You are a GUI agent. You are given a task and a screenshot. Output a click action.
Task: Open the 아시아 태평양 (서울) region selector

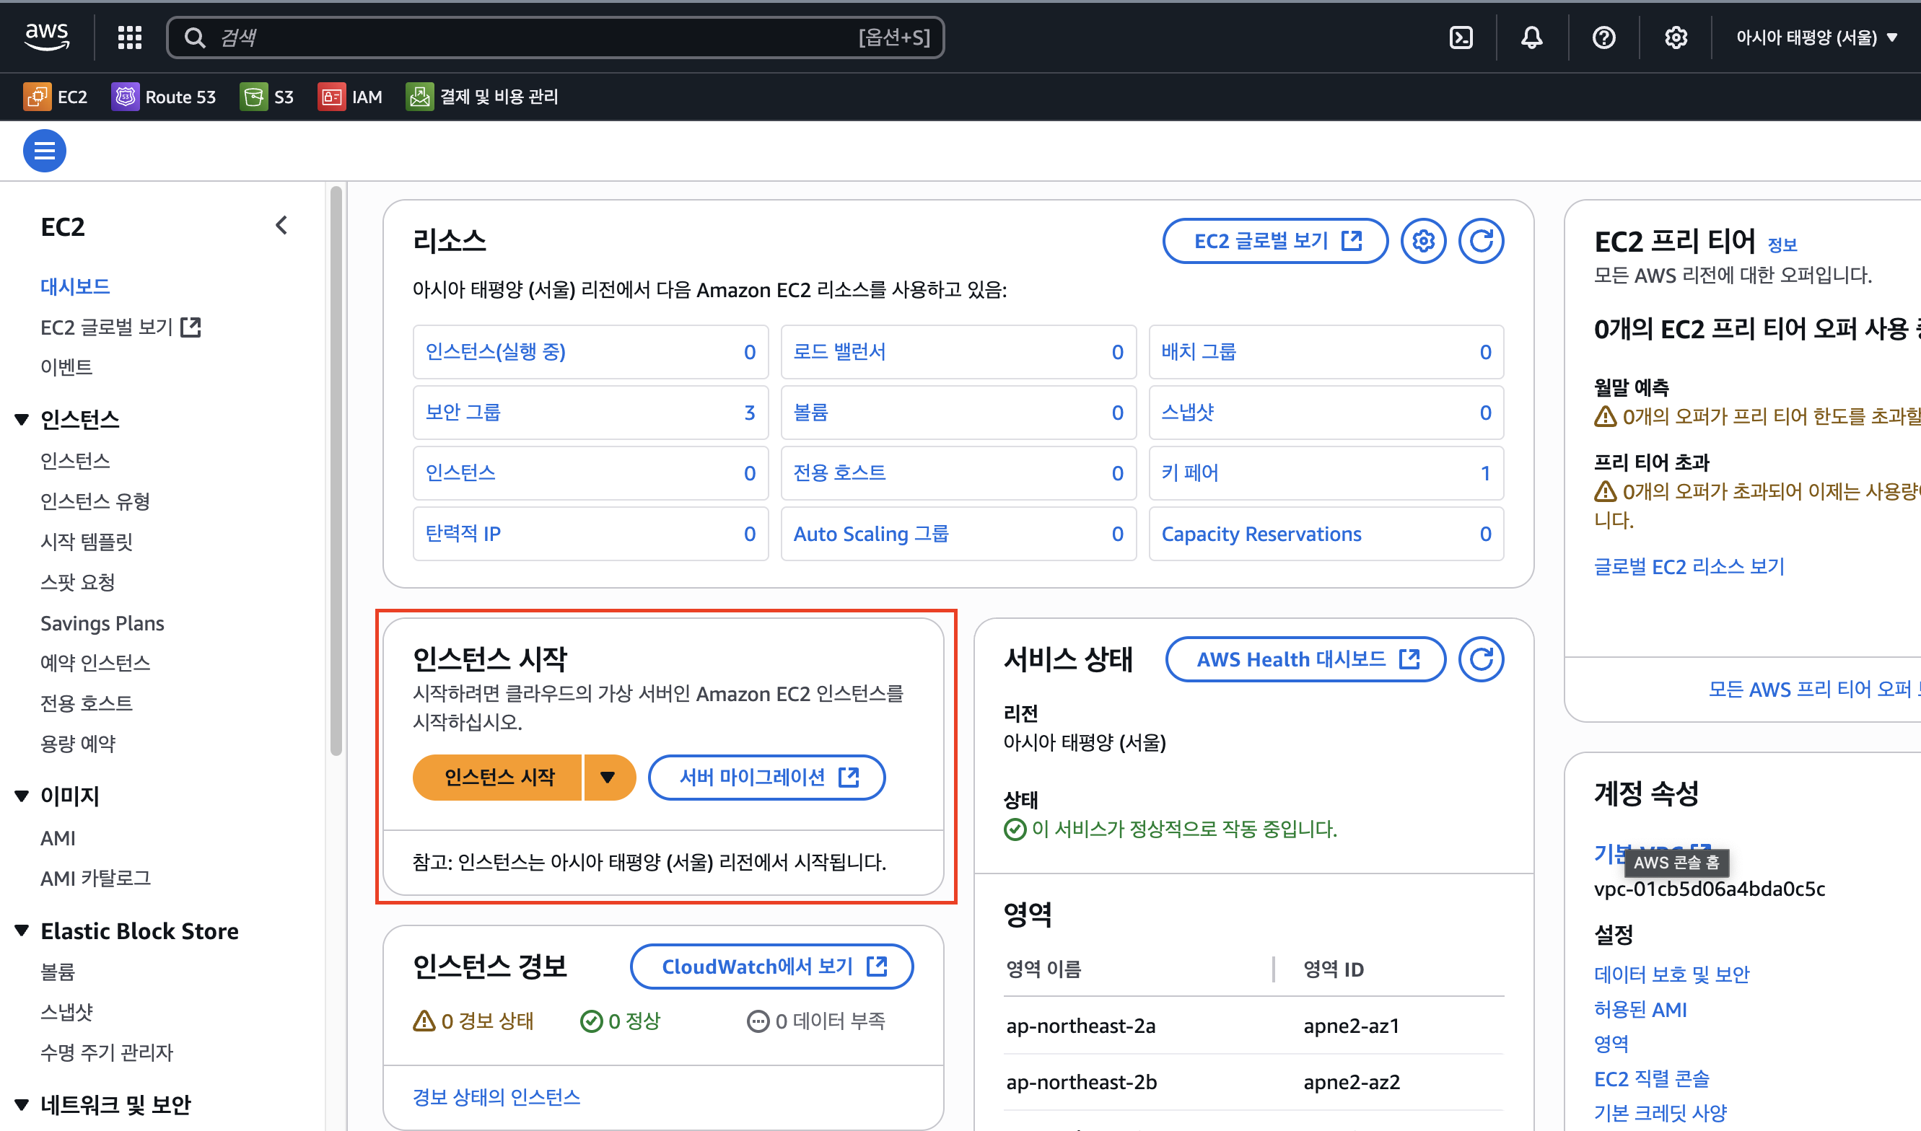(x=1815, y=38)
